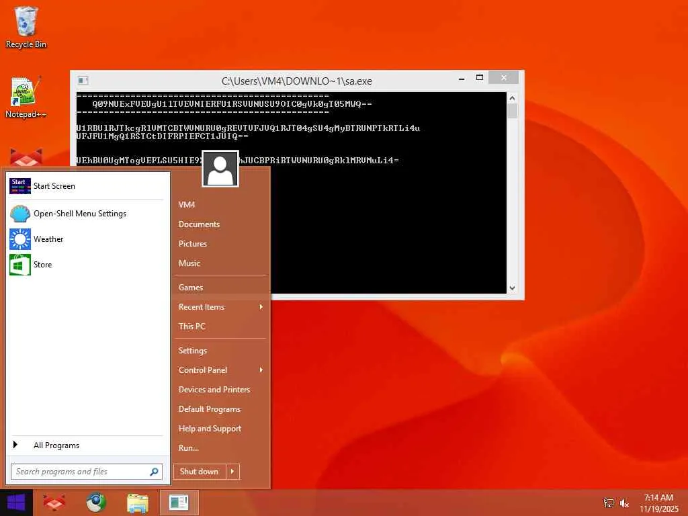Click the Start Screen icon in menu
The image size is (688, 516).
click(19, 186)
